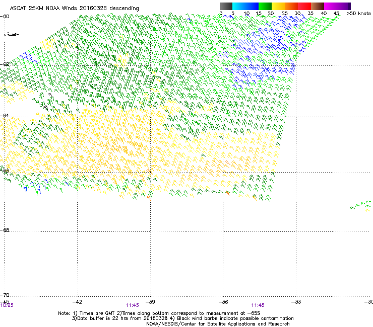Click the green 15-20 knots legend segment
This screenshot has height=327, width=373.
click(265, 6)
